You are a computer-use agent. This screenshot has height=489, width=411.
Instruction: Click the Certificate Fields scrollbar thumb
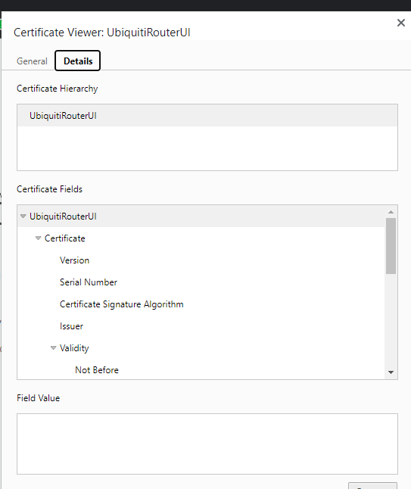pos(391,246)
